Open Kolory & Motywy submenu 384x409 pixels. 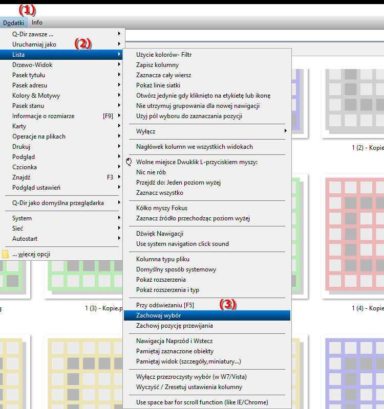[x=62, y=96]
